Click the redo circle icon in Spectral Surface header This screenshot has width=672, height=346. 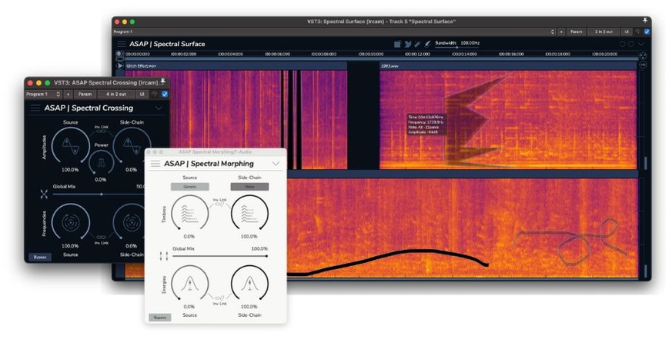click(x=631, y=44)
